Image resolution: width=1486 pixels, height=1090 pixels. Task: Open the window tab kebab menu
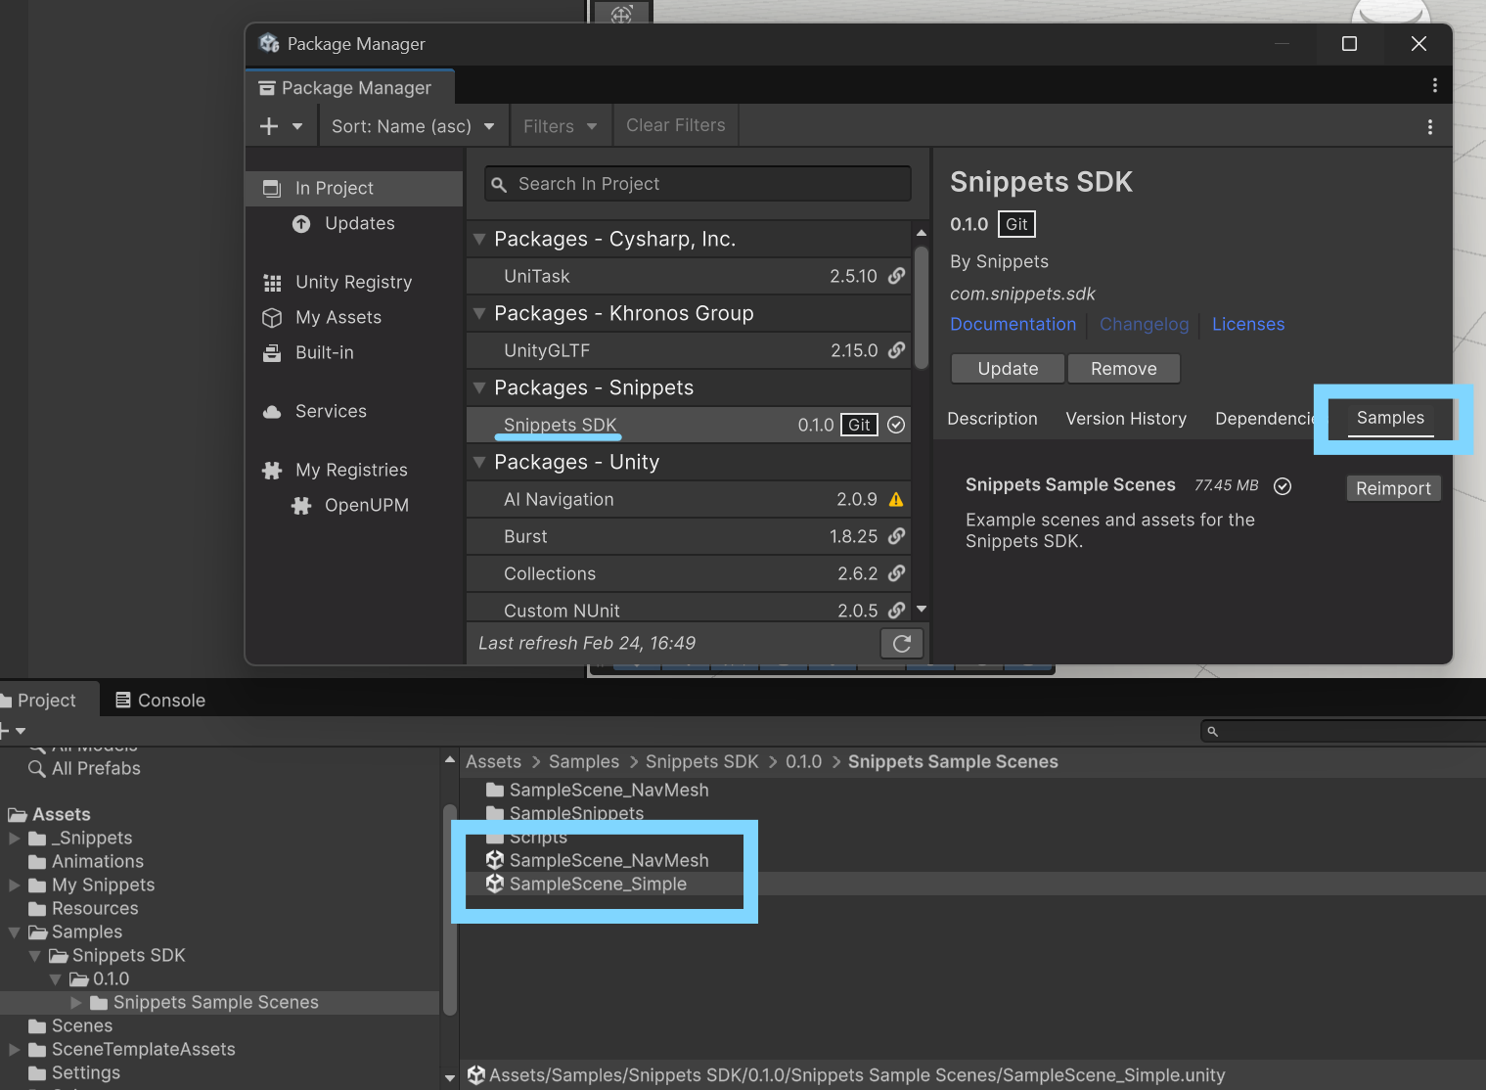point(1435,86)
